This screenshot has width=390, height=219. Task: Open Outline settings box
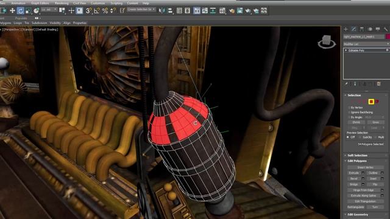382,173
